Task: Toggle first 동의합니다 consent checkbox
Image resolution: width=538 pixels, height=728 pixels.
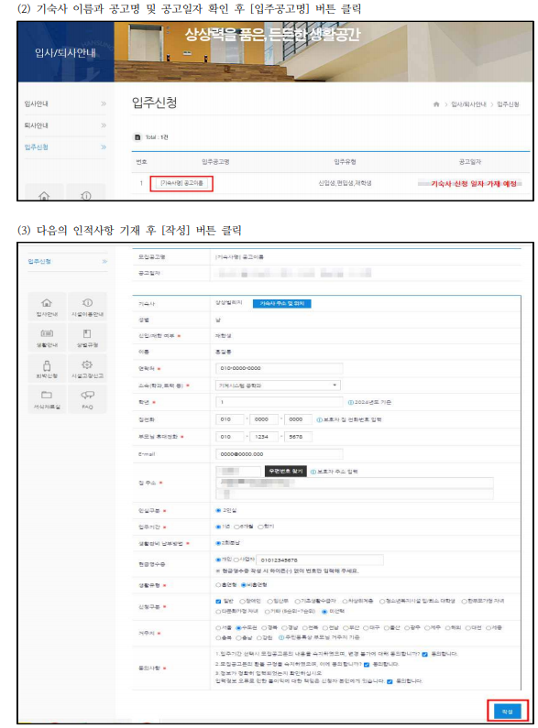Action: [x=424, y=654]
